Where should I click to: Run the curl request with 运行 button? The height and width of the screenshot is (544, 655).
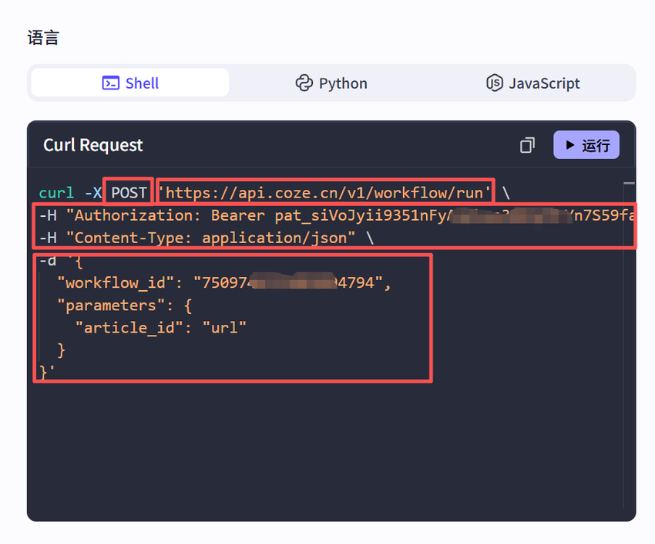[586, 144]
